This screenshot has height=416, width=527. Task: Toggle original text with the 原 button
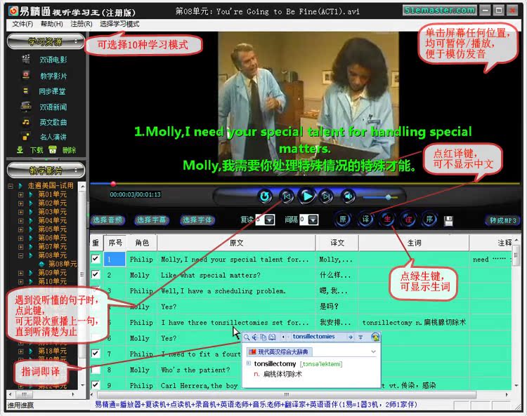[x=343, y=220]
